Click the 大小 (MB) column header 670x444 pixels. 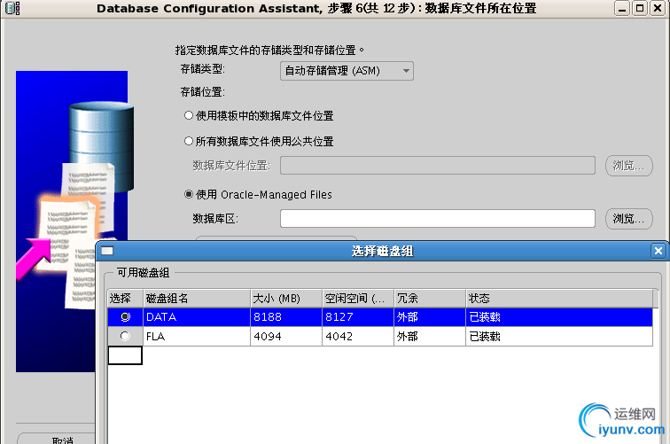286,299
